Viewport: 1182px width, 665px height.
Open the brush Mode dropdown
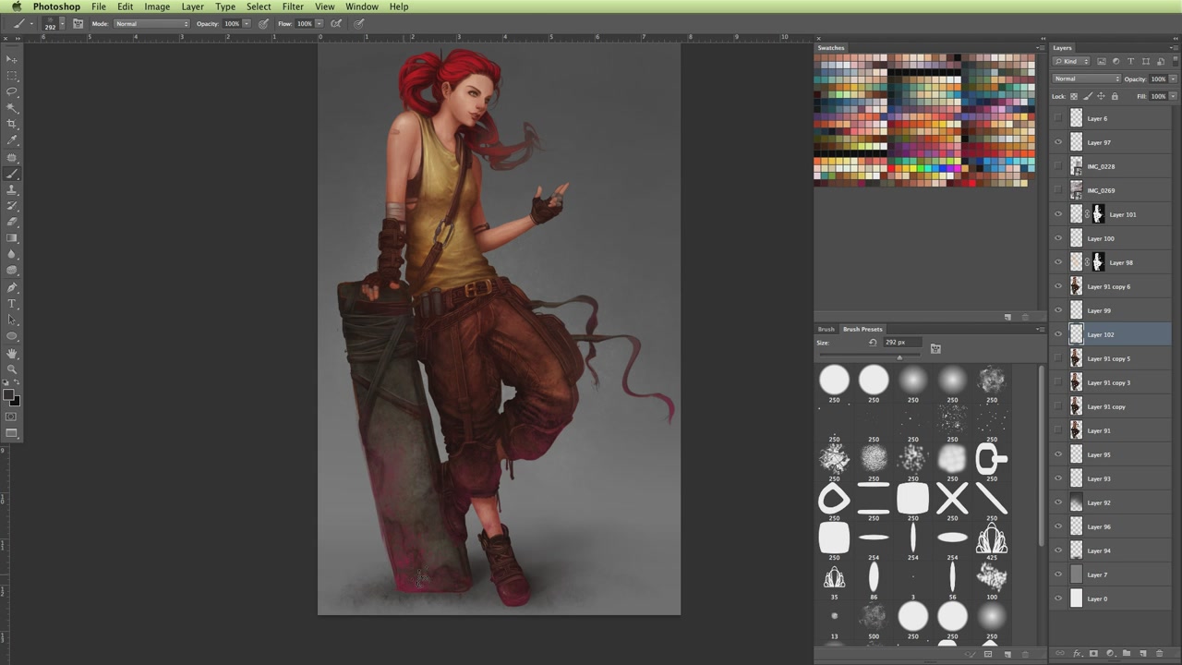point(151,23)
